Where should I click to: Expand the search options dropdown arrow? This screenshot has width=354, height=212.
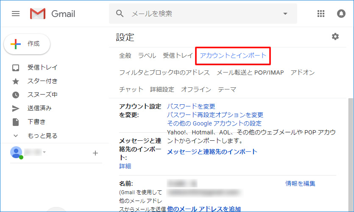285,14
